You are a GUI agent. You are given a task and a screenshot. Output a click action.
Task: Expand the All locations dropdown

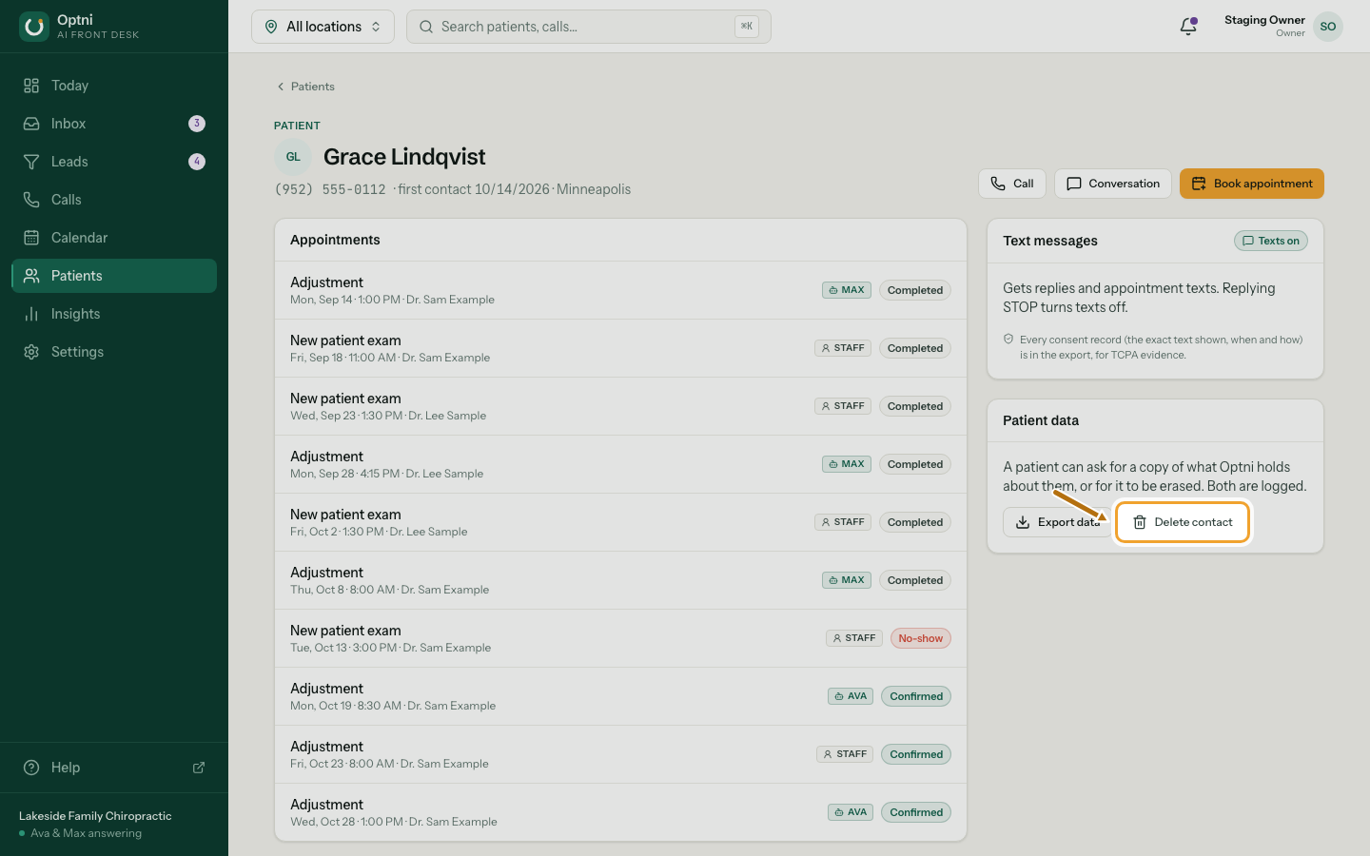click(x=323, y=27)
